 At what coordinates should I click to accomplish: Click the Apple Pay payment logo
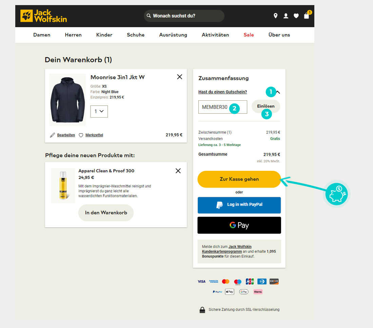[230, 292]
